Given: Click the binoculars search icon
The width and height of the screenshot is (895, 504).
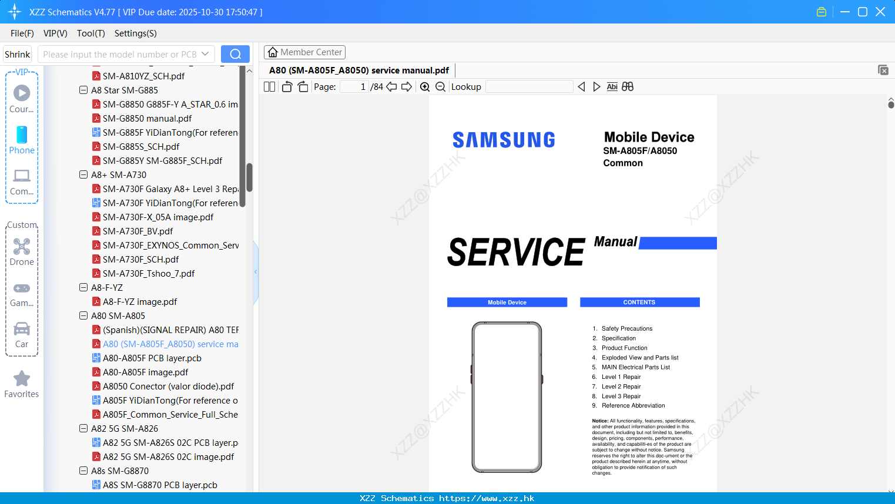Looking at the screenshot, I should tap(628, 86).
